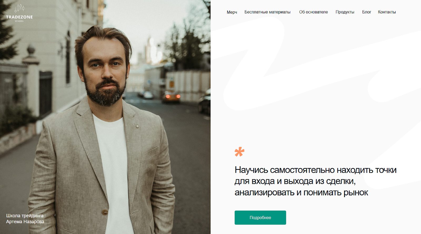This screenshot has width=421, height=234.
Task: Click the small lapel pin on the jacket
Action: (x=137, y=126)
